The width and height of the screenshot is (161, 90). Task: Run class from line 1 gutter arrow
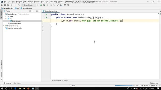46,14
